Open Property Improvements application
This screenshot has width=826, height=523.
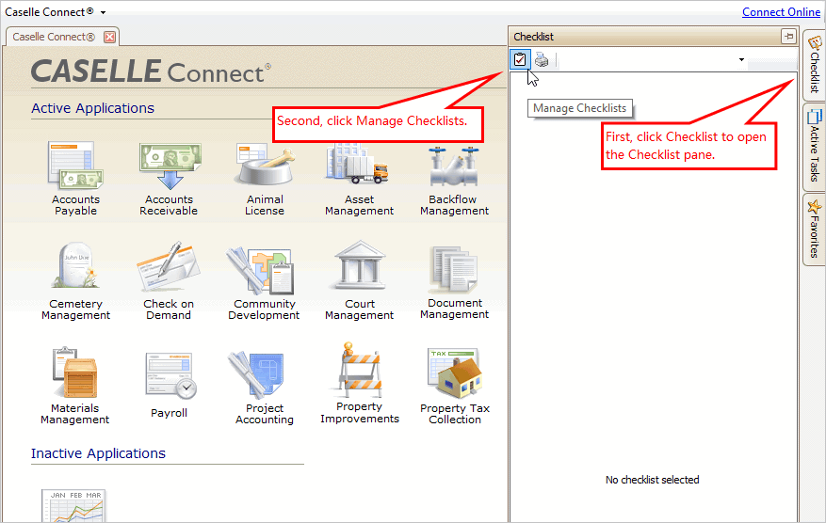click(x=359, y=384)
